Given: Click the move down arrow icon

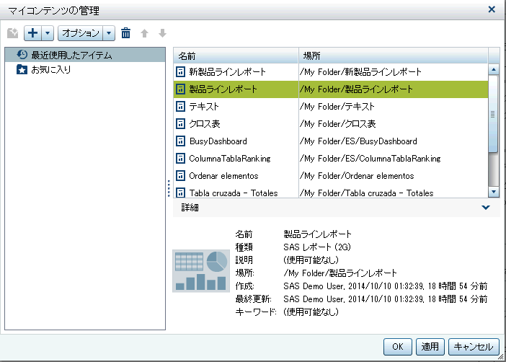Looking at the screenshot, I should (x=161, y=33).
